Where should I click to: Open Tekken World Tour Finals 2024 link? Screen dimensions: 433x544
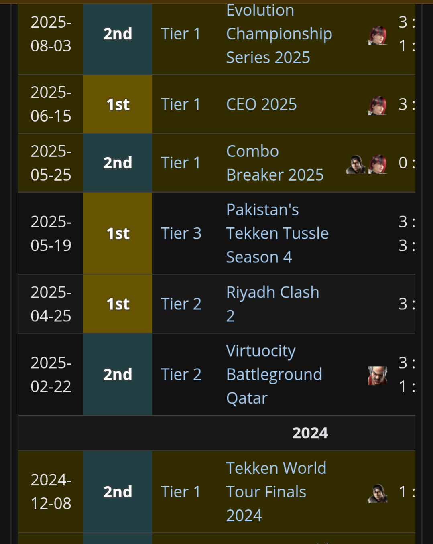276,492
